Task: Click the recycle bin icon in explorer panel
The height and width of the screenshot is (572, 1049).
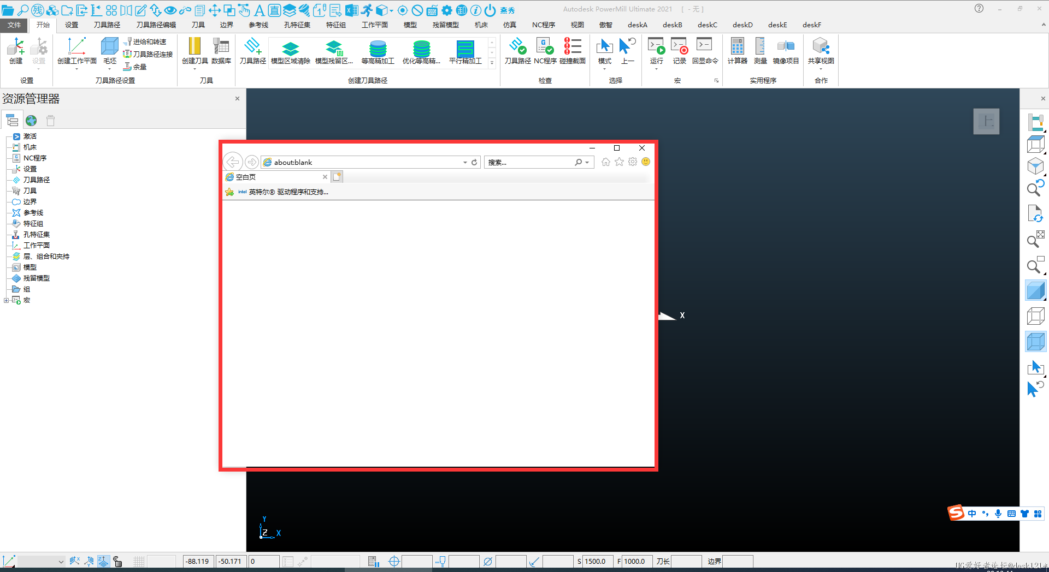Action: 51,121
